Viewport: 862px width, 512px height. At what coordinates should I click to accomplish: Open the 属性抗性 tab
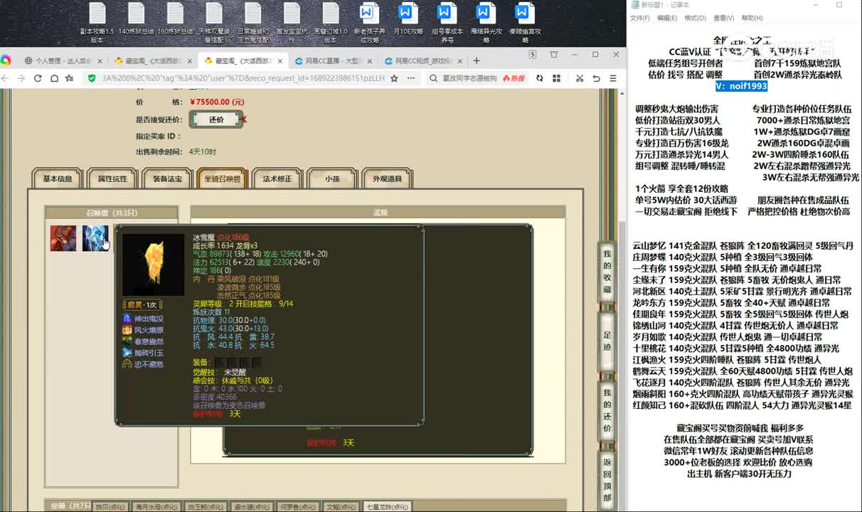(x=112, y=179)
